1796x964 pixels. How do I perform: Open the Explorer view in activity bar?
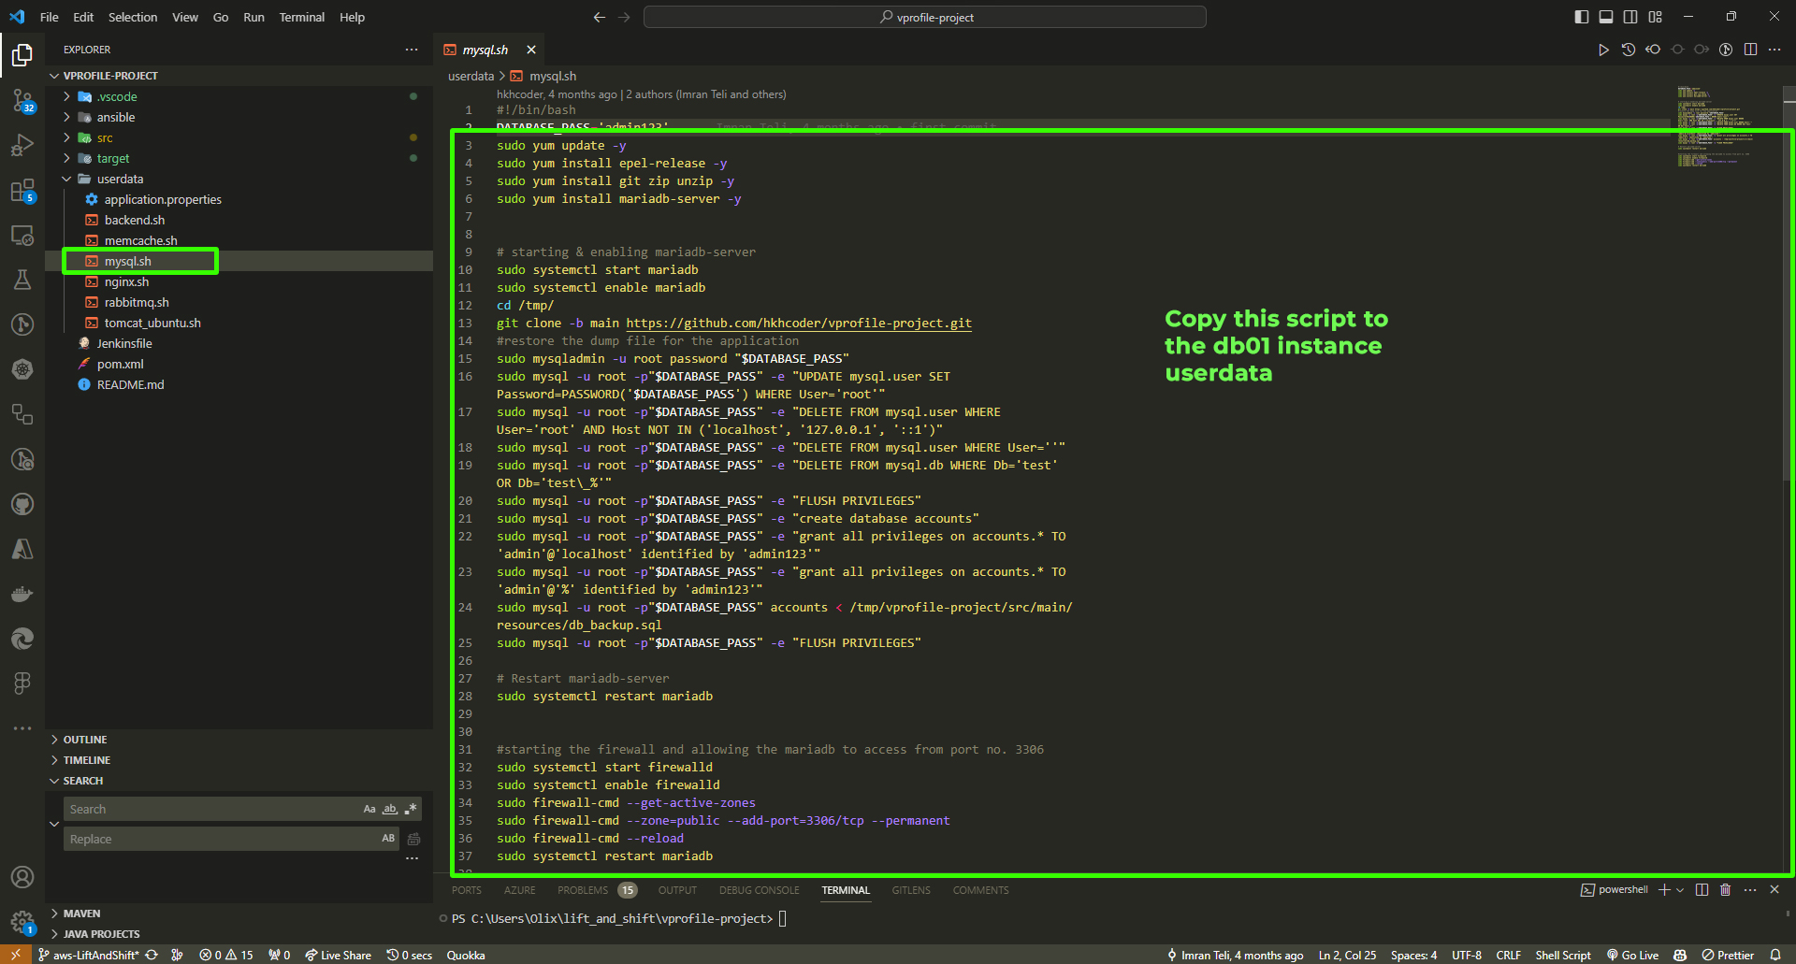tap(22, 55)
